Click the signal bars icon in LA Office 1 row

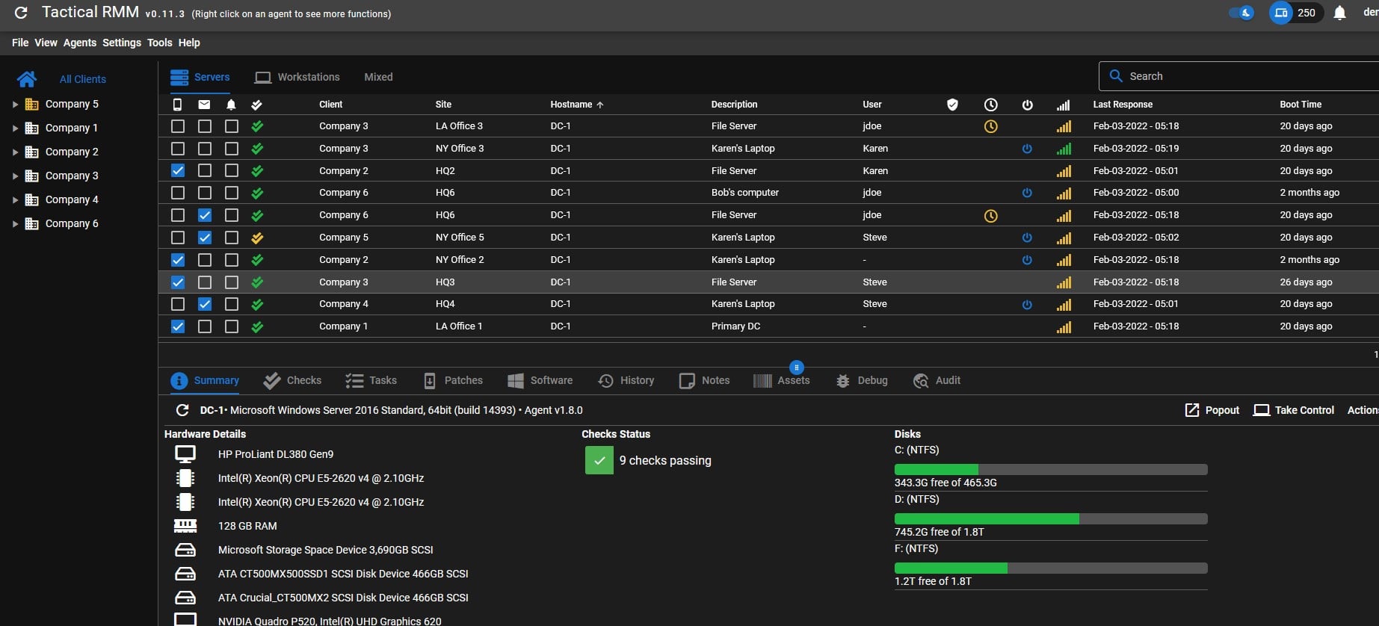click(1064, 326)
